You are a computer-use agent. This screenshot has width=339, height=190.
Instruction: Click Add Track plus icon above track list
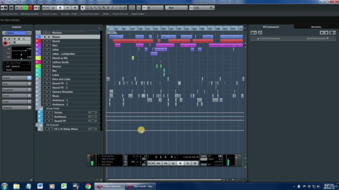tap(99, 28)
